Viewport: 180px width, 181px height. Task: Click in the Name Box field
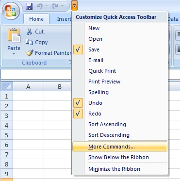[36, 75]
